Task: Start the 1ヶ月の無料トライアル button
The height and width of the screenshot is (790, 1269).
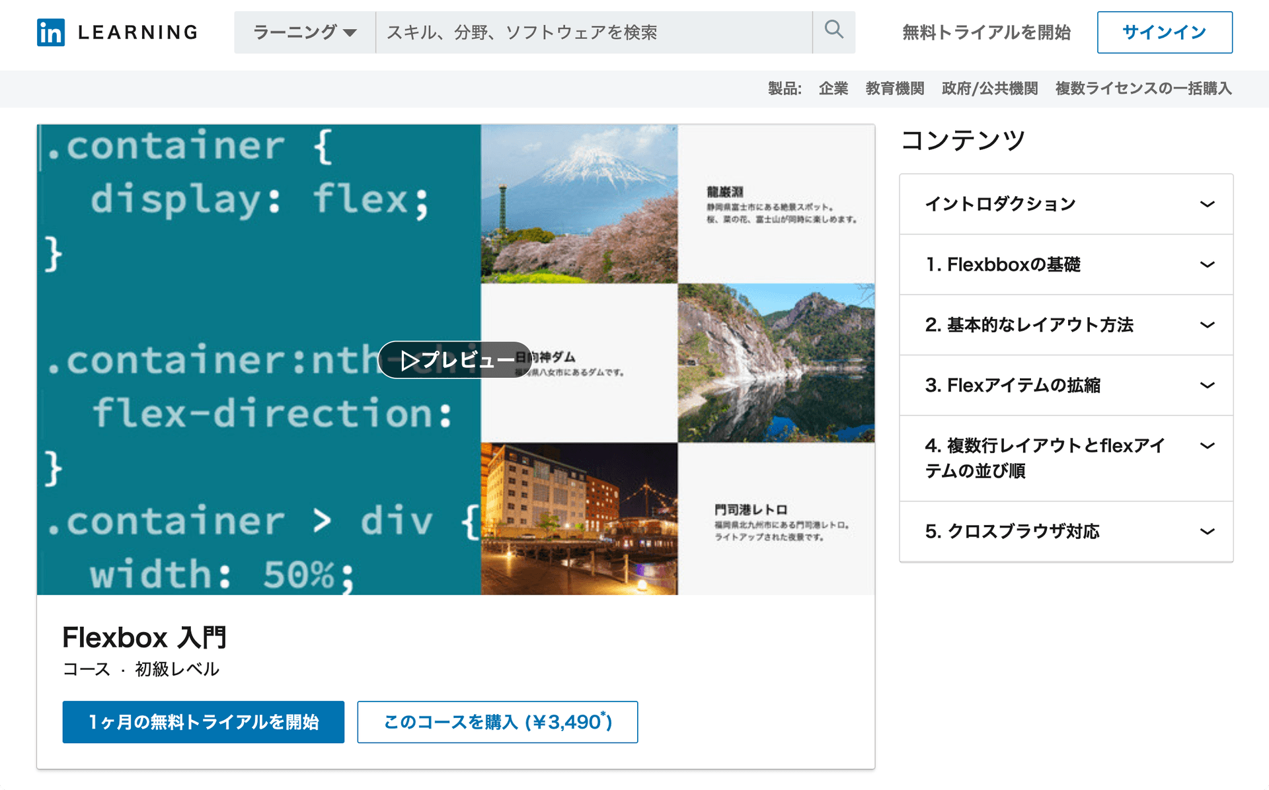Action: 203,722
